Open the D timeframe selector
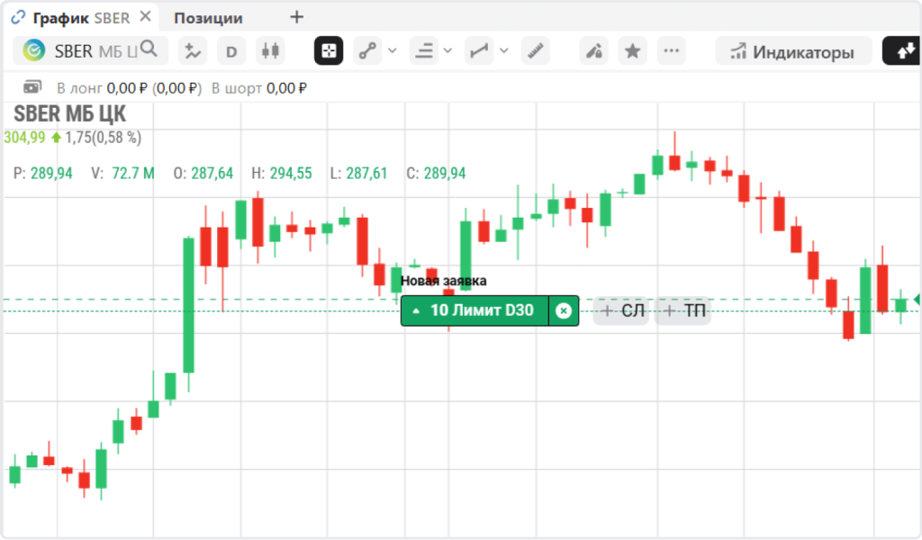Viewport: 922px width, 540px height. (x=231, y=51)
